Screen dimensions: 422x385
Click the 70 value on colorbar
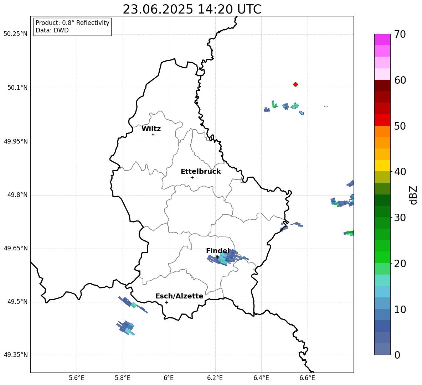click(400, 35)
